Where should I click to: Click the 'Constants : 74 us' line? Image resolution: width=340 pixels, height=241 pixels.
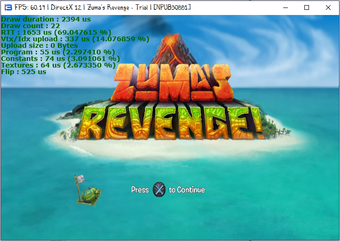click(61, 59)
